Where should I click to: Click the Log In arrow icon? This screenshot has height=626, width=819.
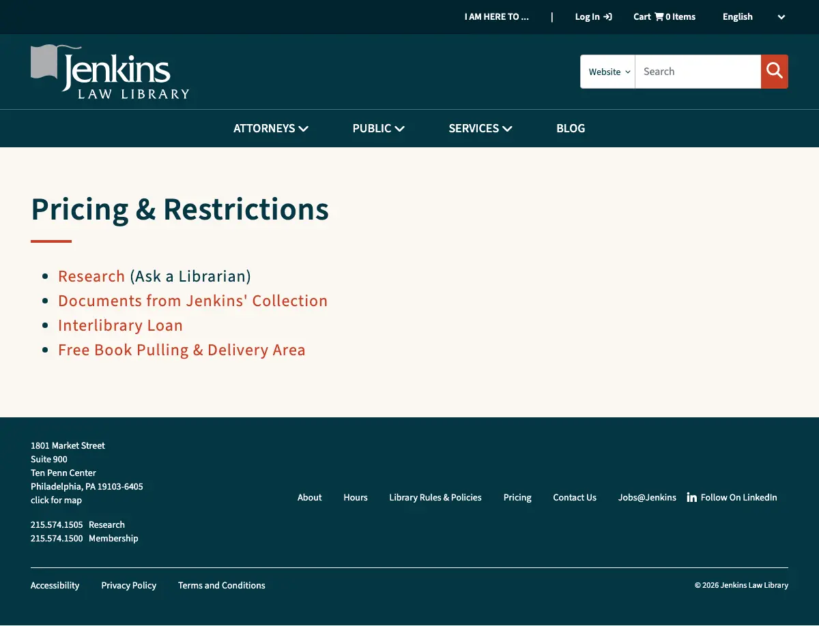coord(607,17)
